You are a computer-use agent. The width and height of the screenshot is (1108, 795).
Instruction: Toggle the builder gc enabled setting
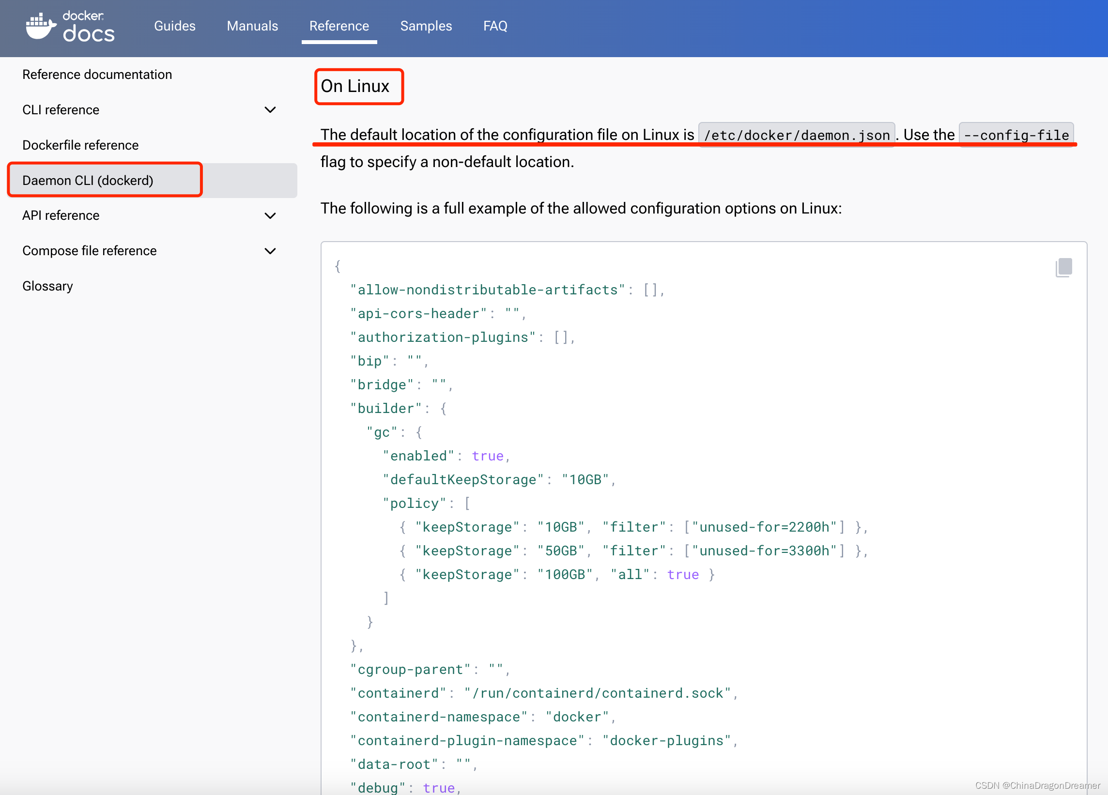tap(488, 455)
